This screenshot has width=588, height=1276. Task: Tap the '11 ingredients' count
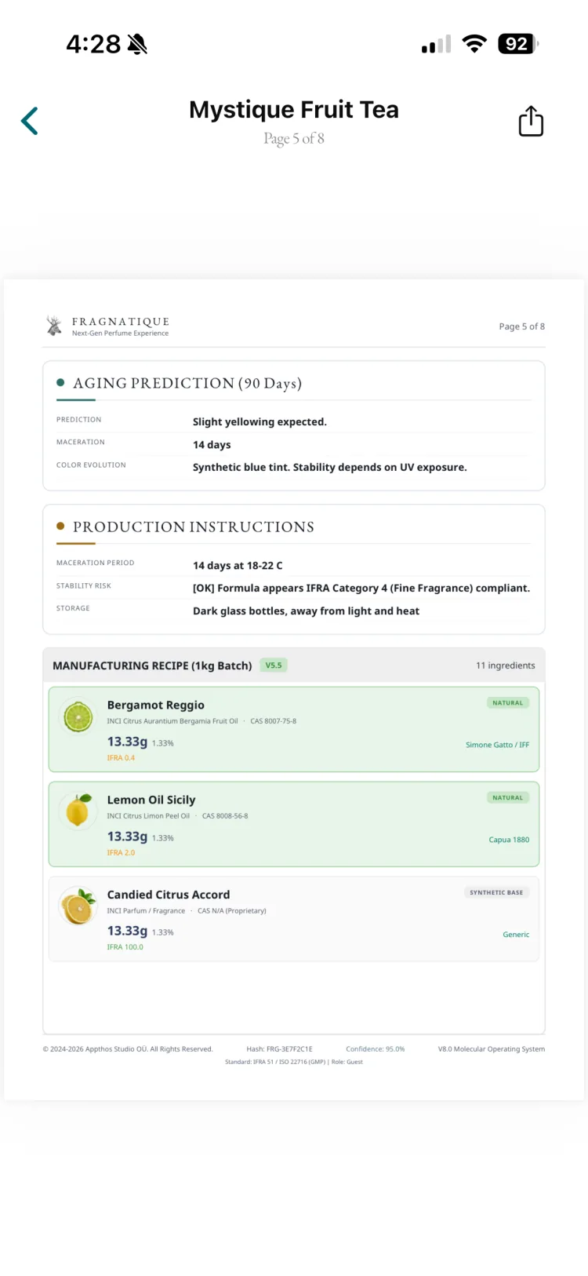[x=506, y=665]
